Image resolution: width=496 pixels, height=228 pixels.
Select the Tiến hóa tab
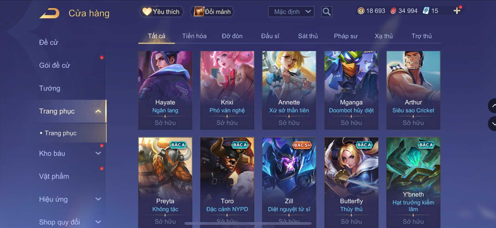[194, 36]
